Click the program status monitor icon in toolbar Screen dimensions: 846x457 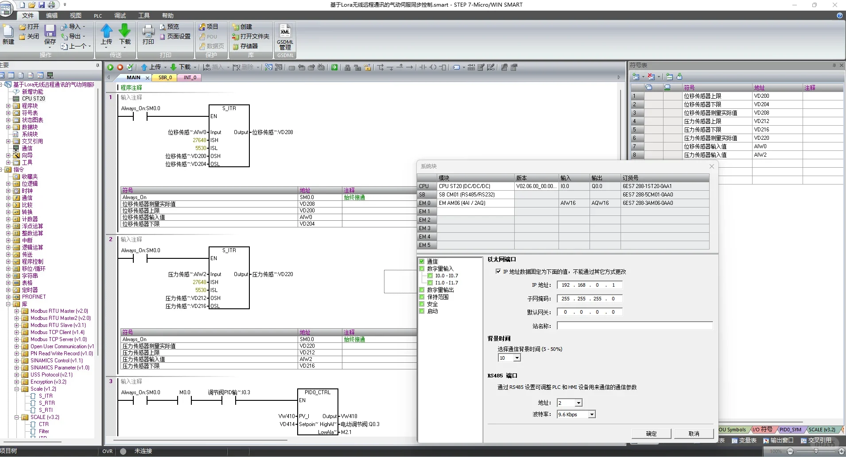click(268, 67)
